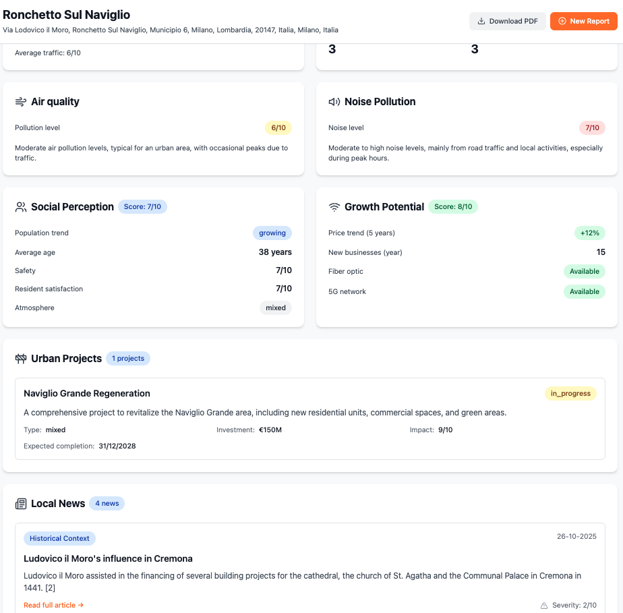
Task: Click the Social Perception people icon
Action: click(x=21, y=207)
